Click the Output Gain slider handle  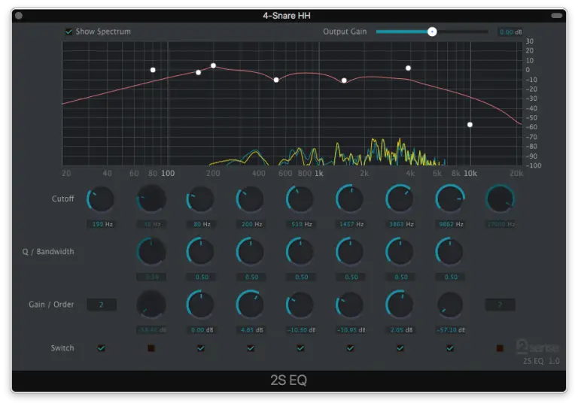pyautogui.click(x=432, y=32)
